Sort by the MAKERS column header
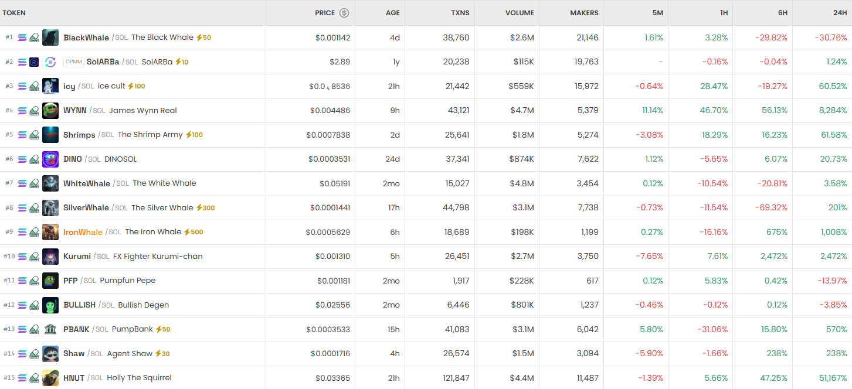The image size is (852, 389). click(584, 13)
